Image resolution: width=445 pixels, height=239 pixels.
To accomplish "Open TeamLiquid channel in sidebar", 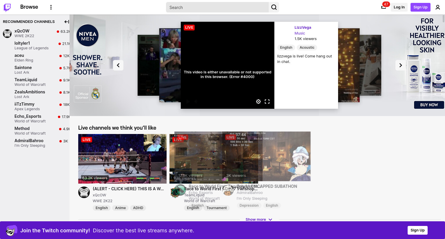I will [x=35, y=82].
